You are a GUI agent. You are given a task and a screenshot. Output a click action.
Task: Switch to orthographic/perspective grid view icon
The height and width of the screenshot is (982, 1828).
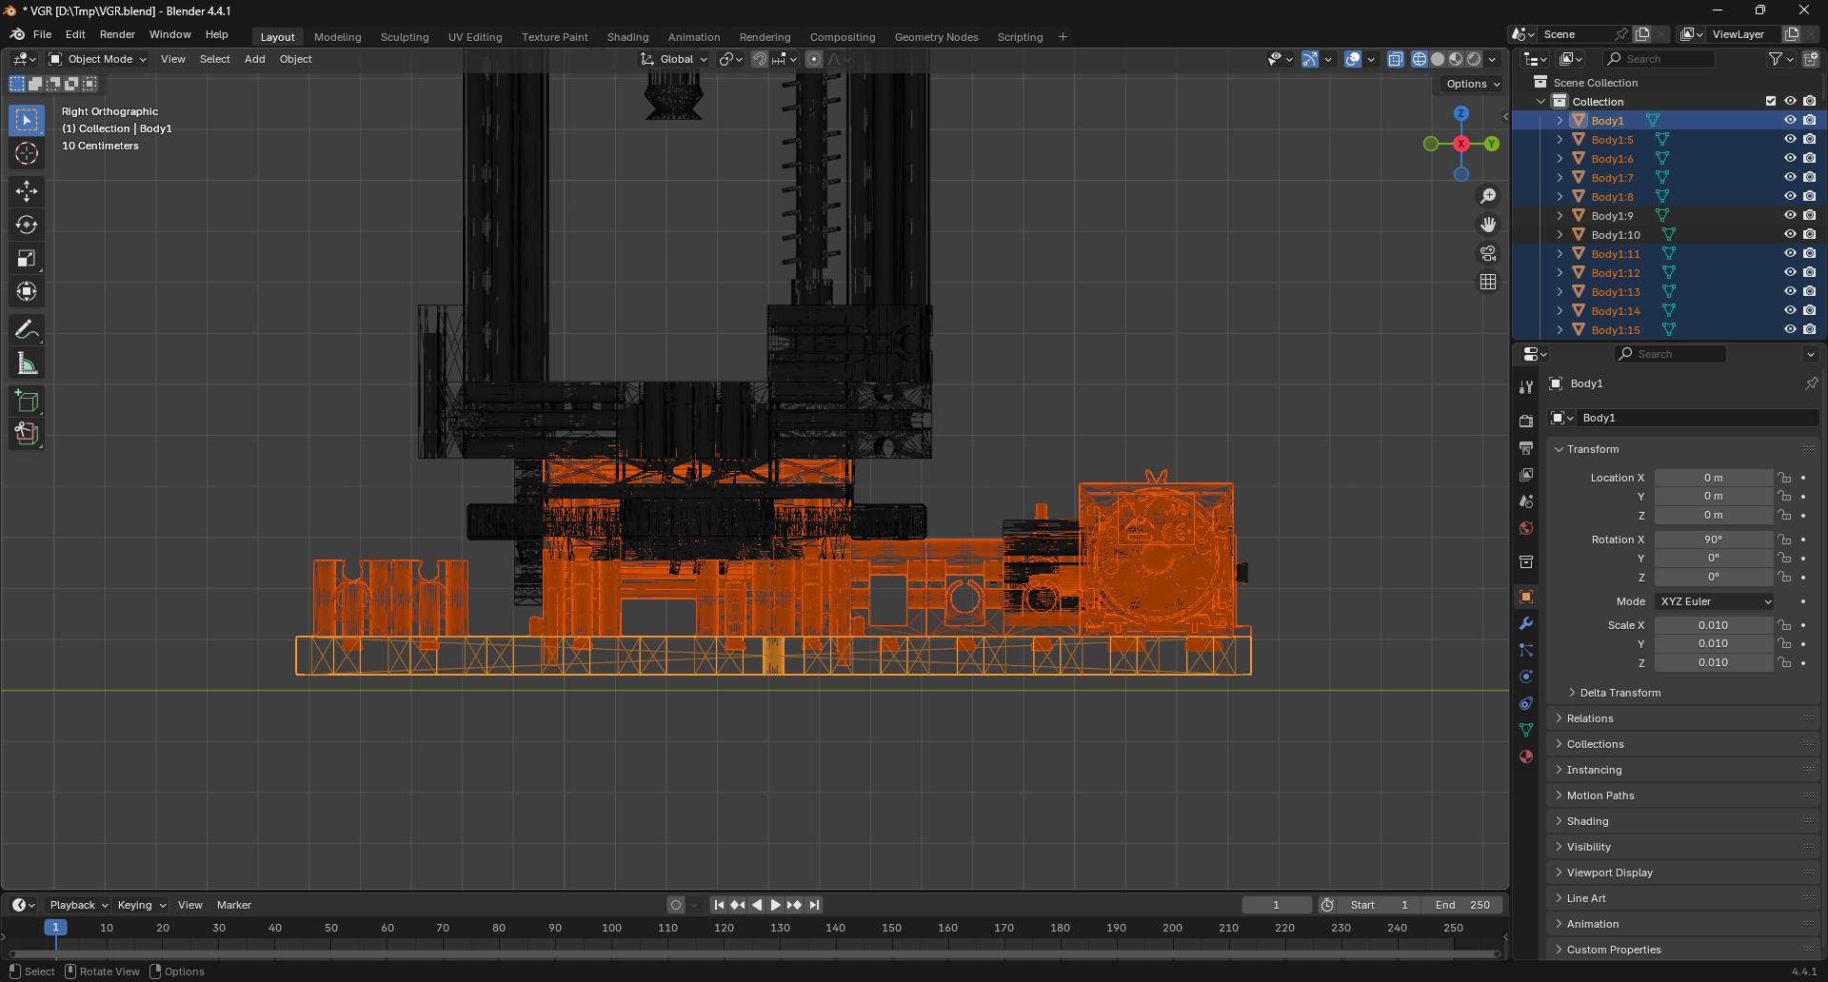tap(1488, 282)
